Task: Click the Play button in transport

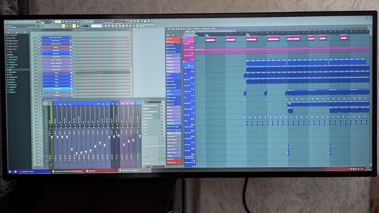Action: 46,22
